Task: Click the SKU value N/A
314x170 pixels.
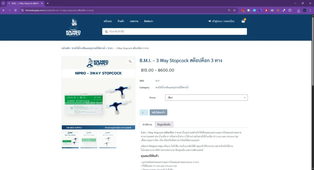Action: (x=157, y=81)
